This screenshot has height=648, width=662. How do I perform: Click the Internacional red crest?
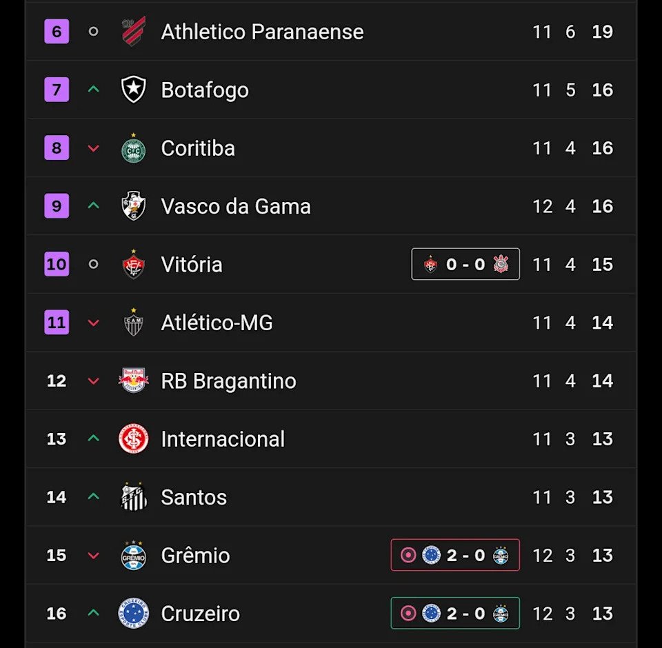(133, 439)
